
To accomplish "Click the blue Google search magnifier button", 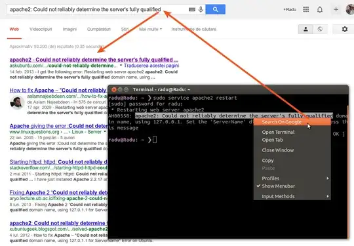I will click(x=216, y=9).
